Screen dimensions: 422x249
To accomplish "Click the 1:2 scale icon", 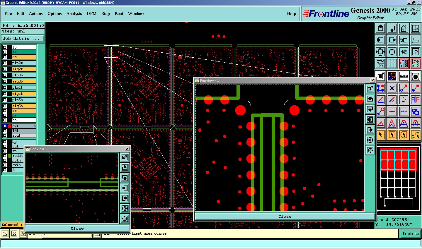I will coord(404,52).
